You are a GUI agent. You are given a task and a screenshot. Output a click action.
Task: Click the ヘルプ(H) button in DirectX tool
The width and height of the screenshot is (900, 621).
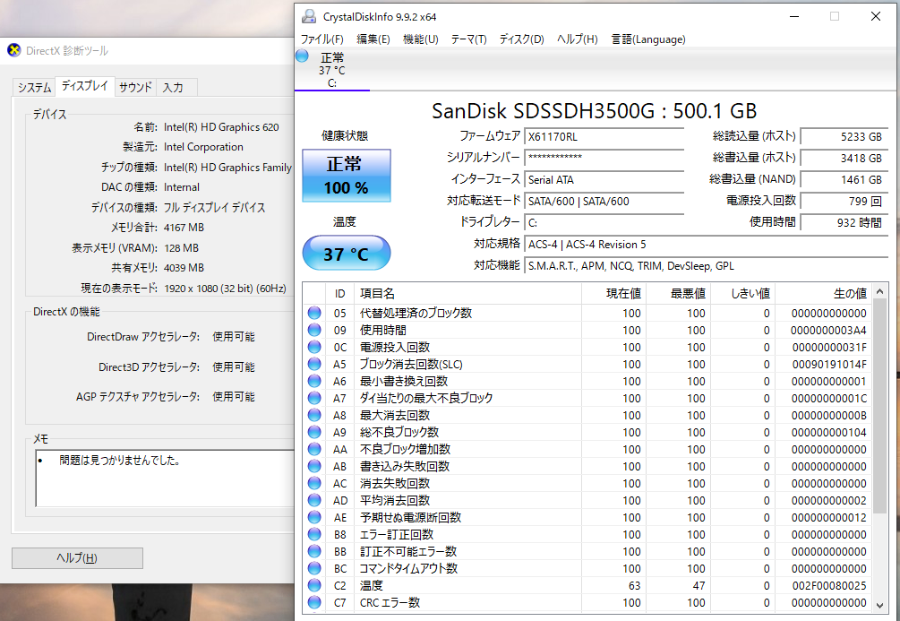pos(77,557)
